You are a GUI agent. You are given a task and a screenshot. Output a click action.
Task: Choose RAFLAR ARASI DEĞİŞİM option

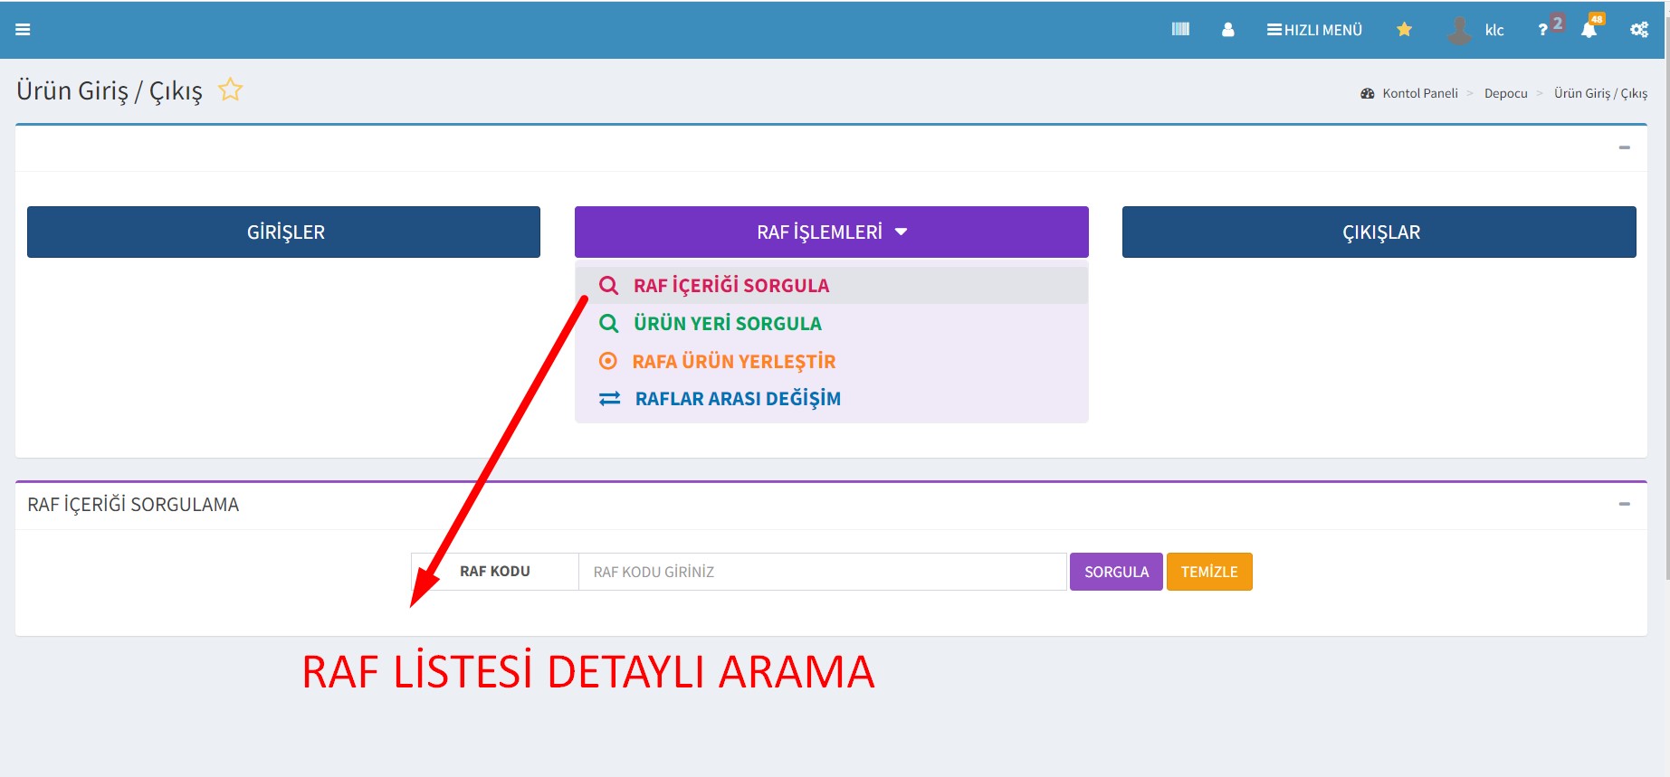737,399
